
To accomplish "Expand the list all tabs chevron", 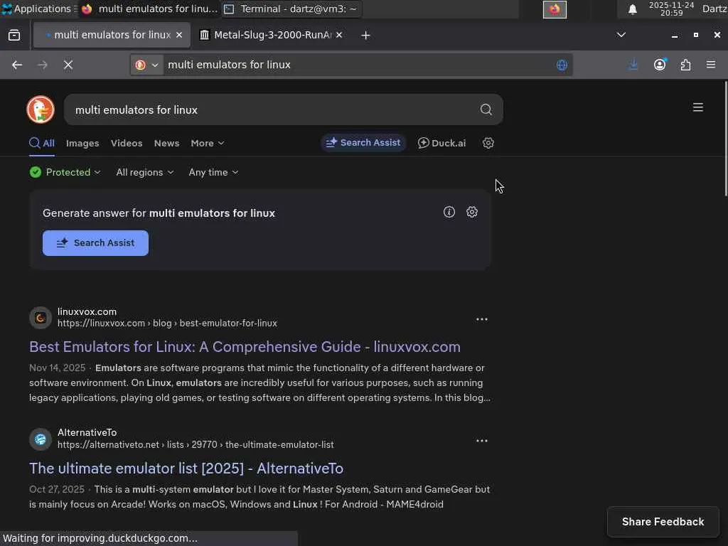I will tap(621, 36).
